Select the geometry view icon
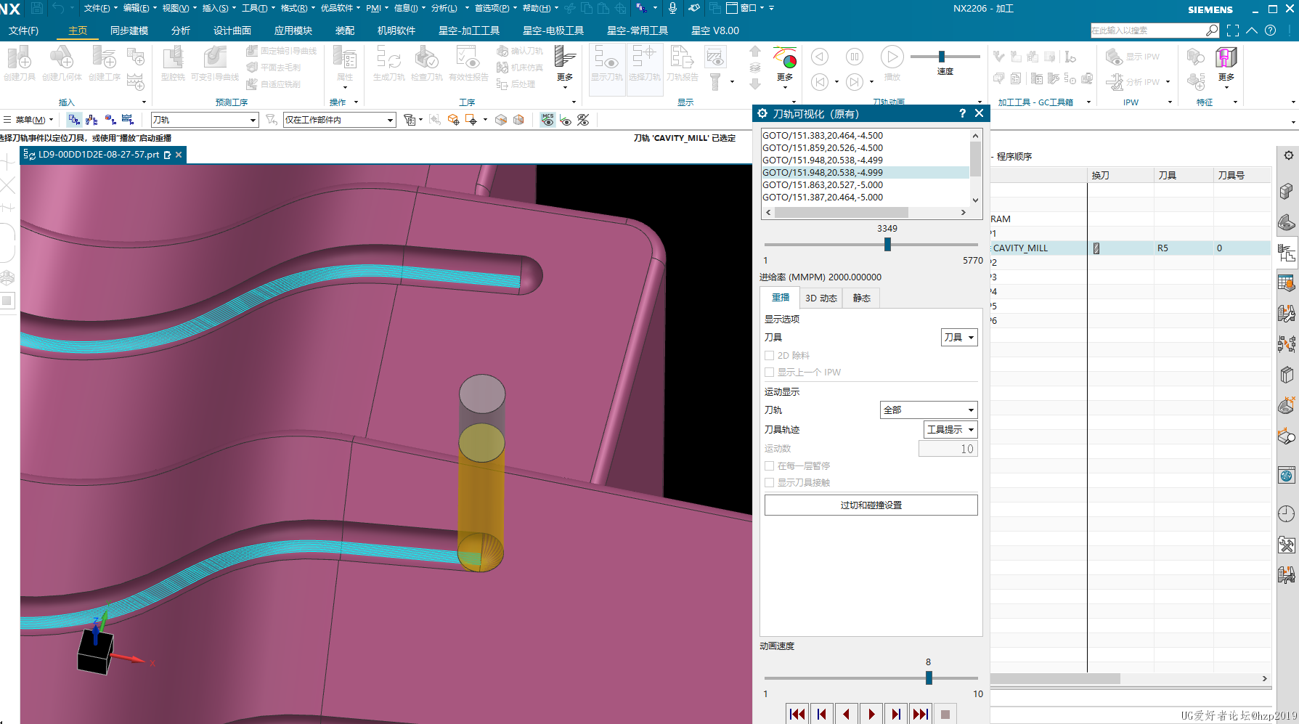Image resolution: width=1299 pixels, height=724 pixels. pos(110,120)
